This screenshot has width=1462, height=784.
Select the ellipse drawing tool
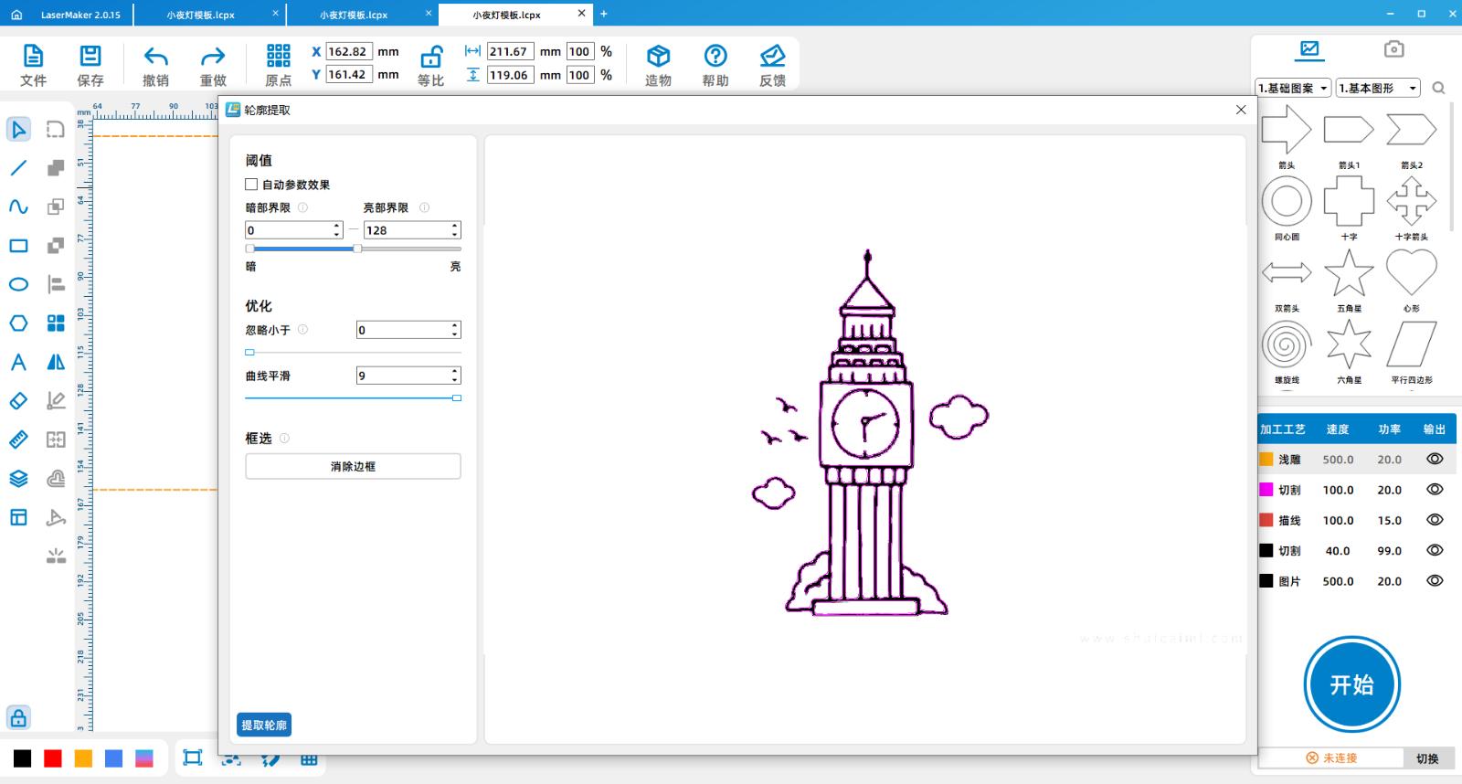[x=18, y=284]
